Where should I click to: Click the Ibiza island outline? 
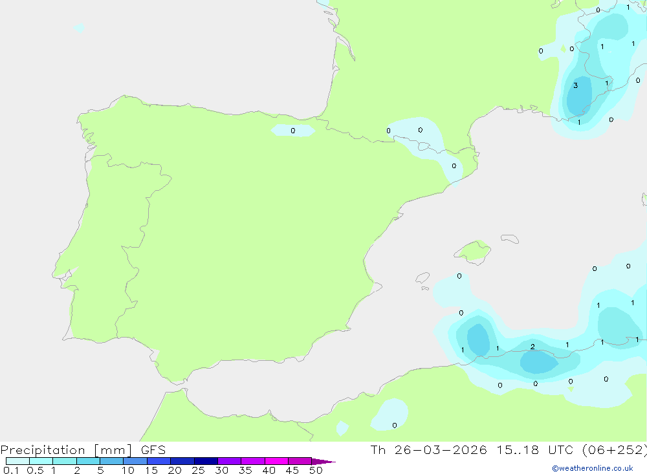point(422,278)
